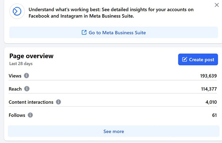Show the info tooltip icon for Views
The image size is (222, 143).
(26, 76)
